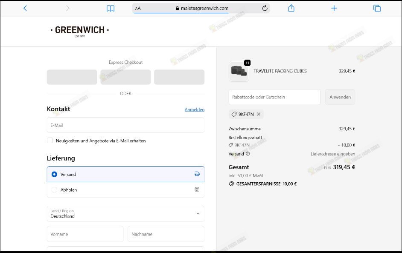The image size is (402, 253).
Task: Remove the 9KF47N discount code
Action: pyautogui.click(x=259, y=114)
